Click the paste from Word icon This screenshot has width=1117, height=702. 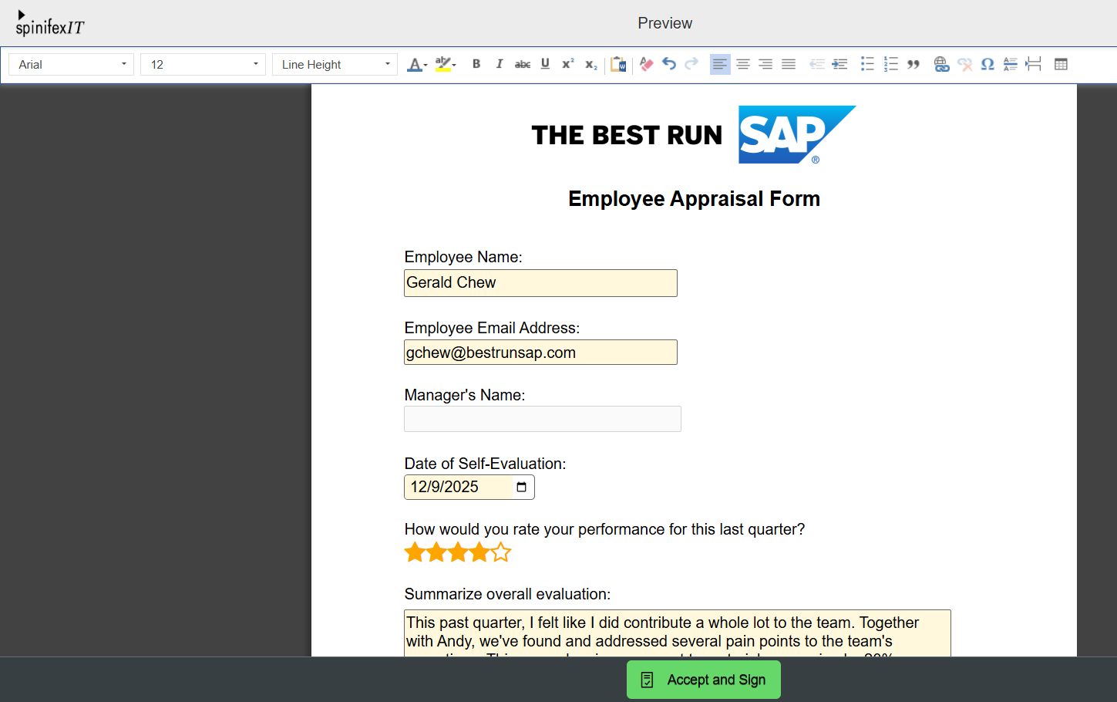pos(618,64)
